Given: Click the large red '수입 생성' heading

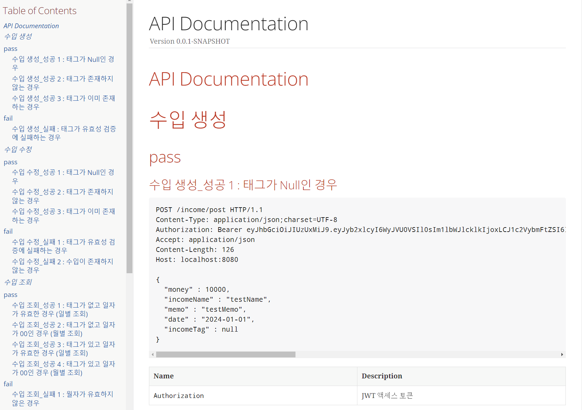Looking at the screenshot, I should coord(187,120).
